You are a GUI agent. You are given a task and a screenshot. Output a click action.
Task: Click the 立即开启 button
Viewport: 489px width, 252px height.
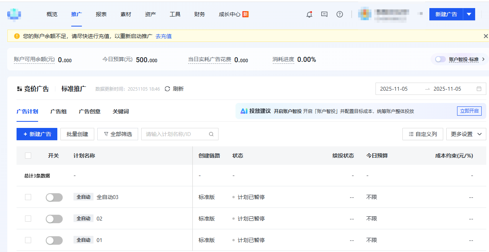pos(469,111)
